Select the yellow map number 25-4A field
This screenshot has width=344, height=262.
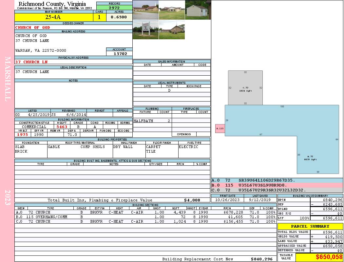pos(53,17)
